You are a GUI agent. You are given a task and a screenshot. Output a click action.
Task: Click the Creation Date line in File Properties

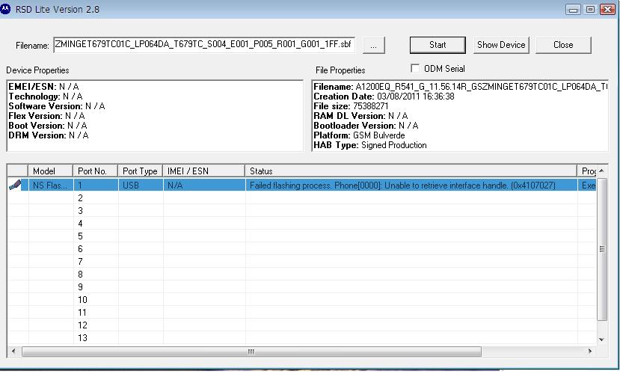[x=384, y=96]
